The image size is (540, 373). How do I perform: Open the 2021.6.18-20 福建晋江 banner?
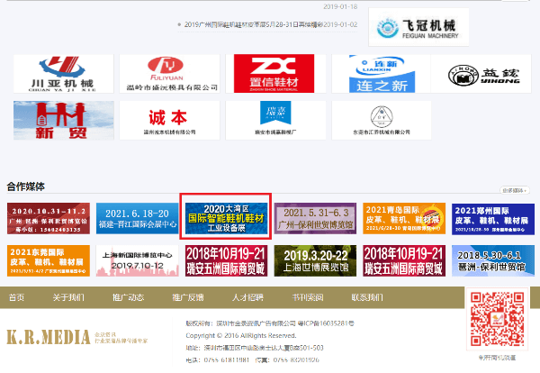pos(137,219)
